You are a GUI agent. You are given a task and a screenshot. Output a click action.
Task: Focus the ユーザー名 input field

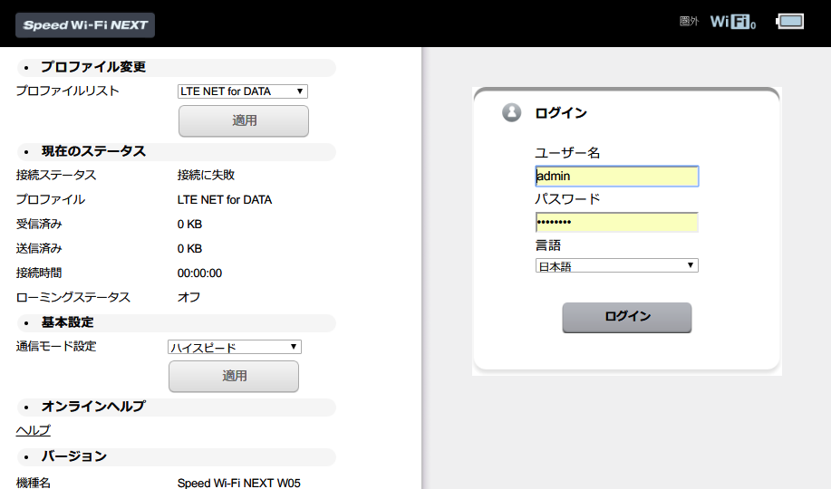pyautogui.click(x=617, y=176)
